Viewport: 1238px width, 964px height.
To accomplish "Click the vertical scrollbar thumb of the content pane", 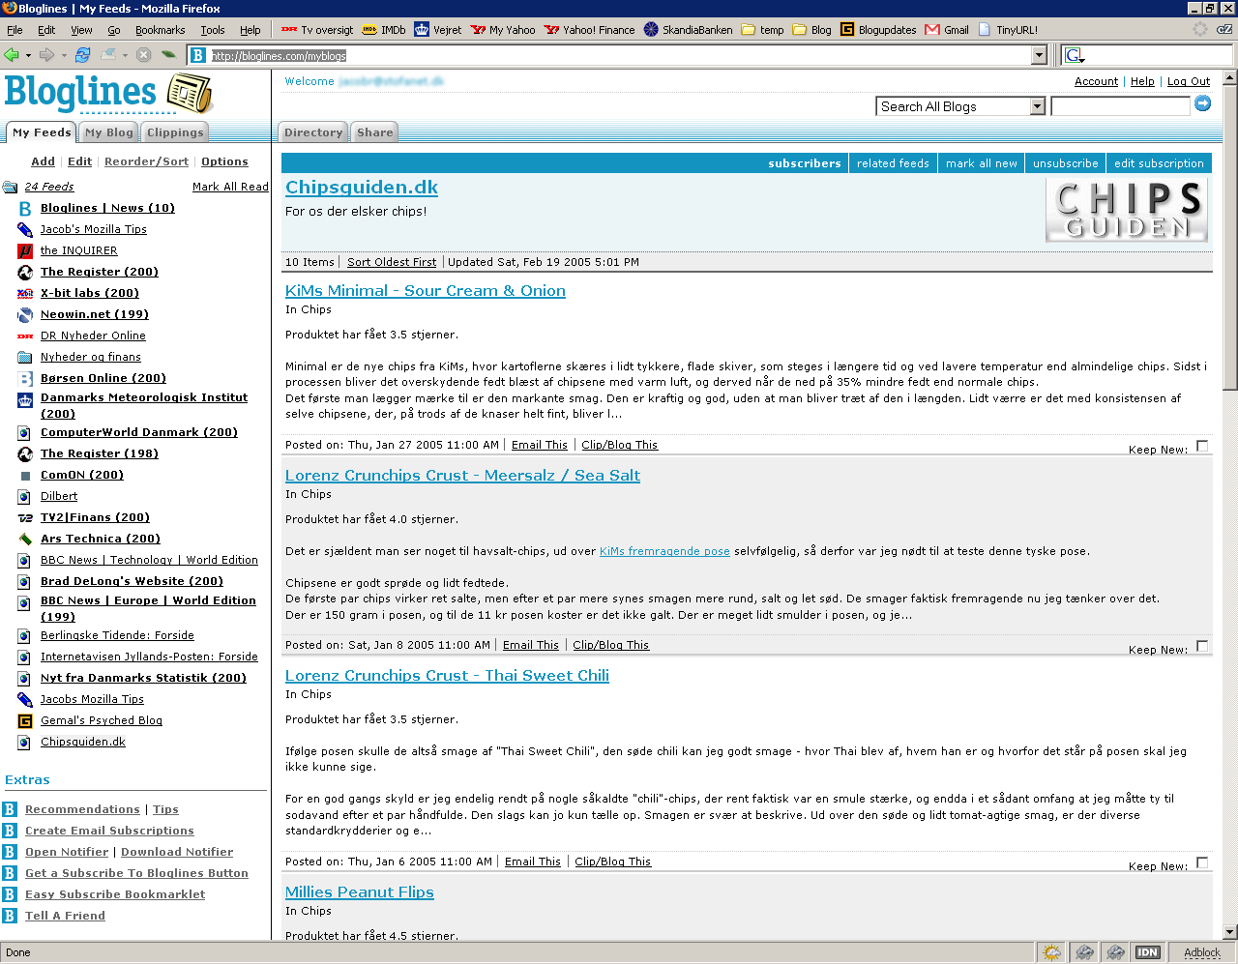I will pyautogui.click(x=1229, y=237).
